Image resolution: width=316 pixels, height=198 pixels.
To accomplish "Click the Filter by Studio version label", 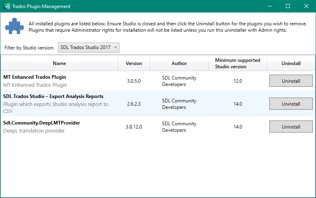I will (x=29, y=48).
